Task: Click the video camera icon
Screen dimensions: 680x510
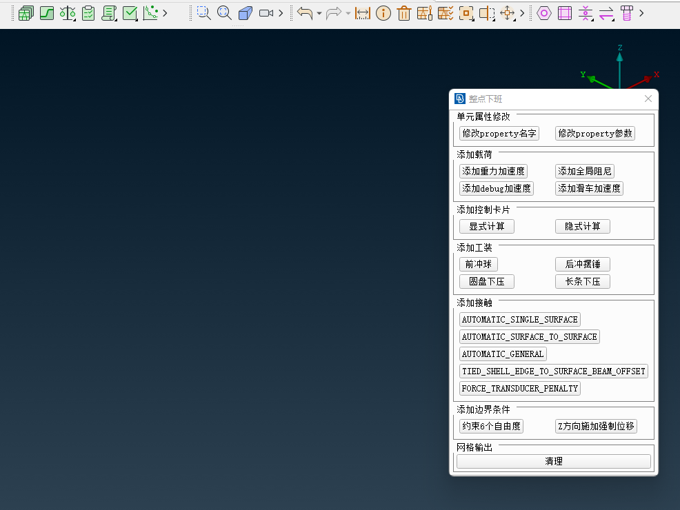Action: click(266, 13)
